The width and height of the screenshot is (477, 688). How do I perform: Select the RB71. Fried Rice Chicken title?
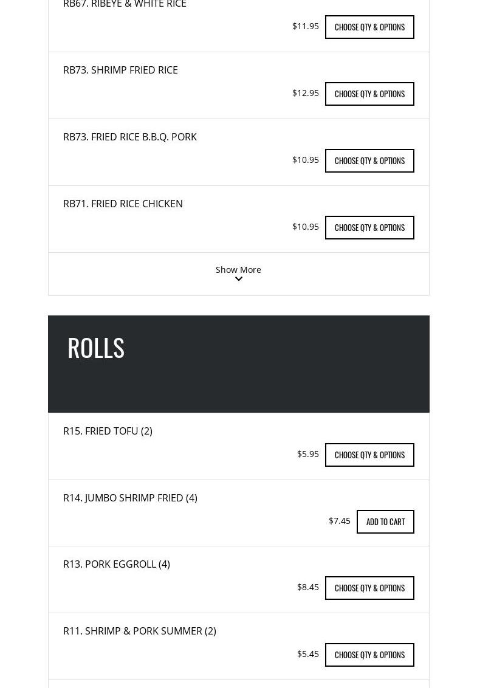123,204
